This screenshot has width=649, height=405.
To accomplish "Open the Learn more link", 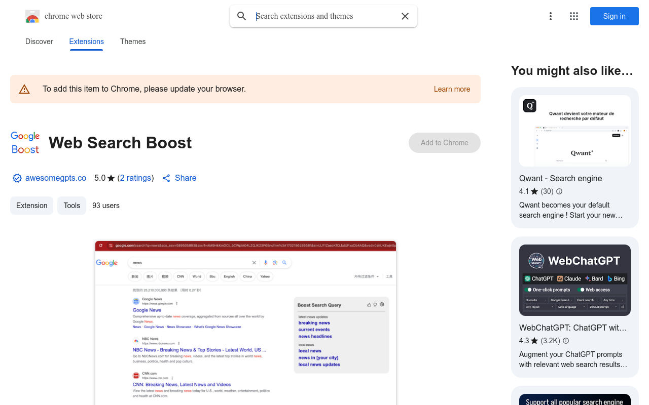I will pyautogui.click(x=452, y=89).
